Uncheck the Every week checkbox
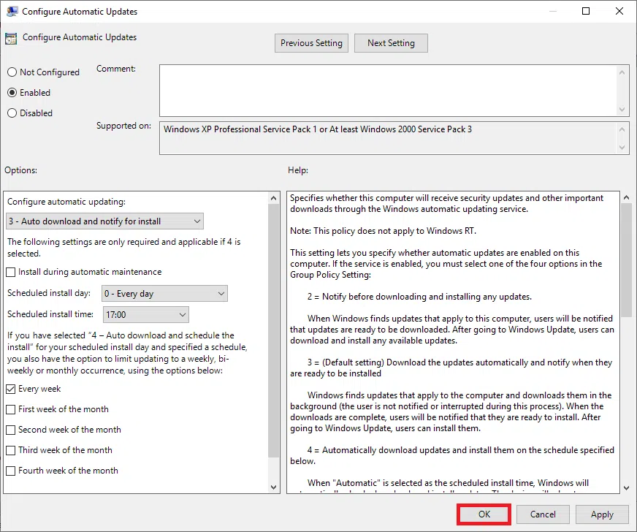The image size is (637, 532). (x=11, y=389)
